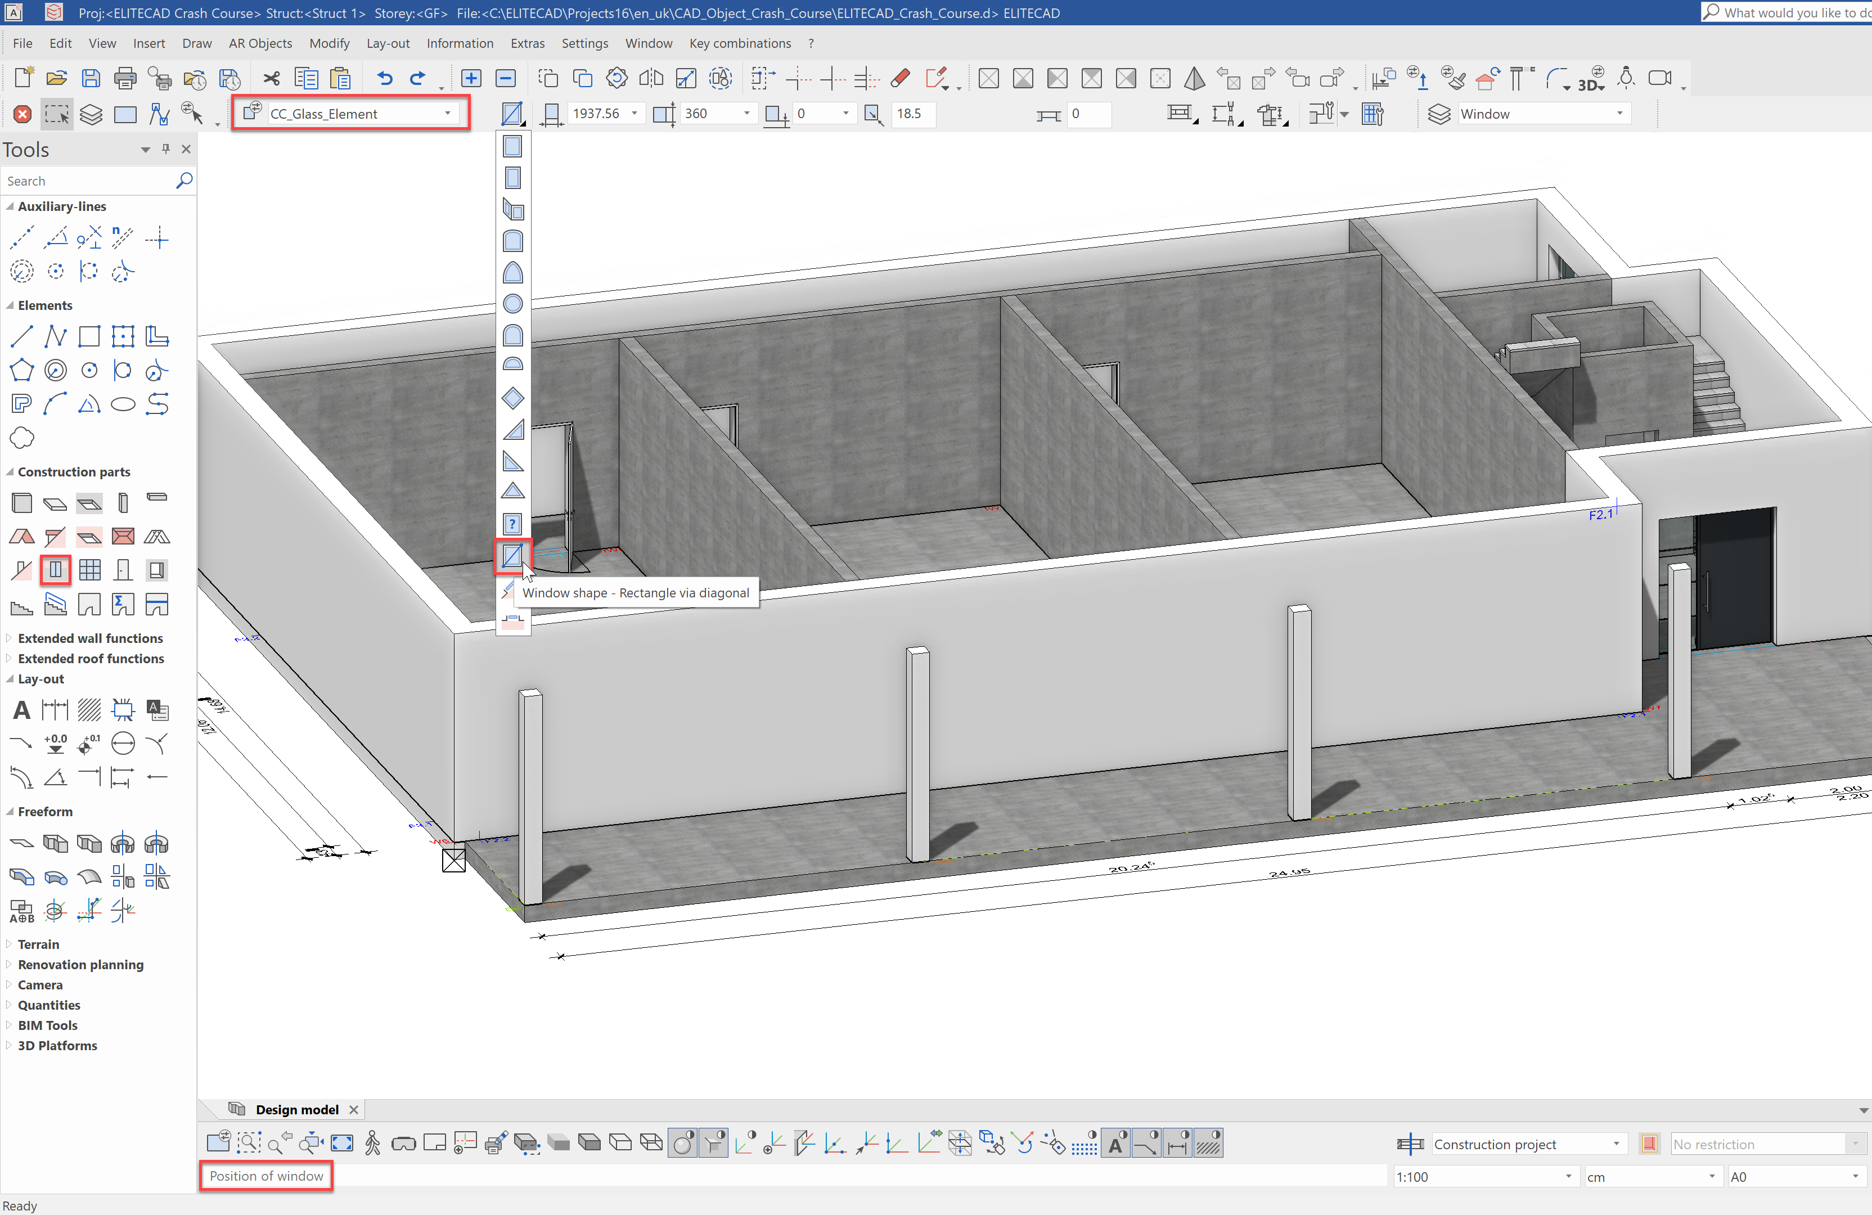Open the AR Objects menu
1872x1215 pixels.
(260, 43)
